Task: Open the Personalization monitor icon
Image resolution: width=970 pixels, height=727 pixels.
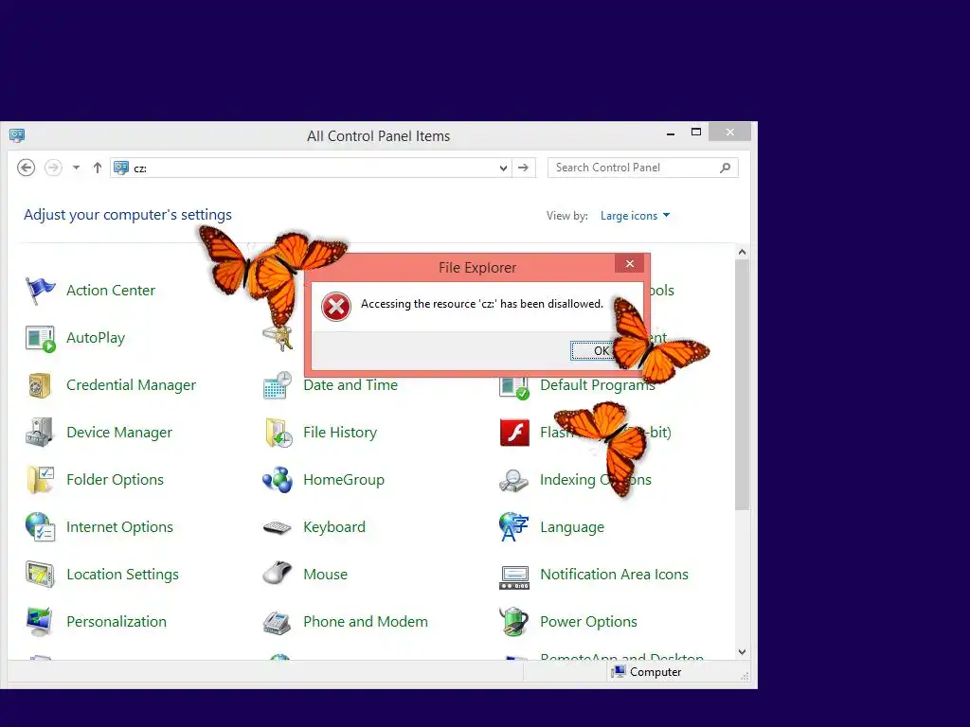Action: coord(40,622)
